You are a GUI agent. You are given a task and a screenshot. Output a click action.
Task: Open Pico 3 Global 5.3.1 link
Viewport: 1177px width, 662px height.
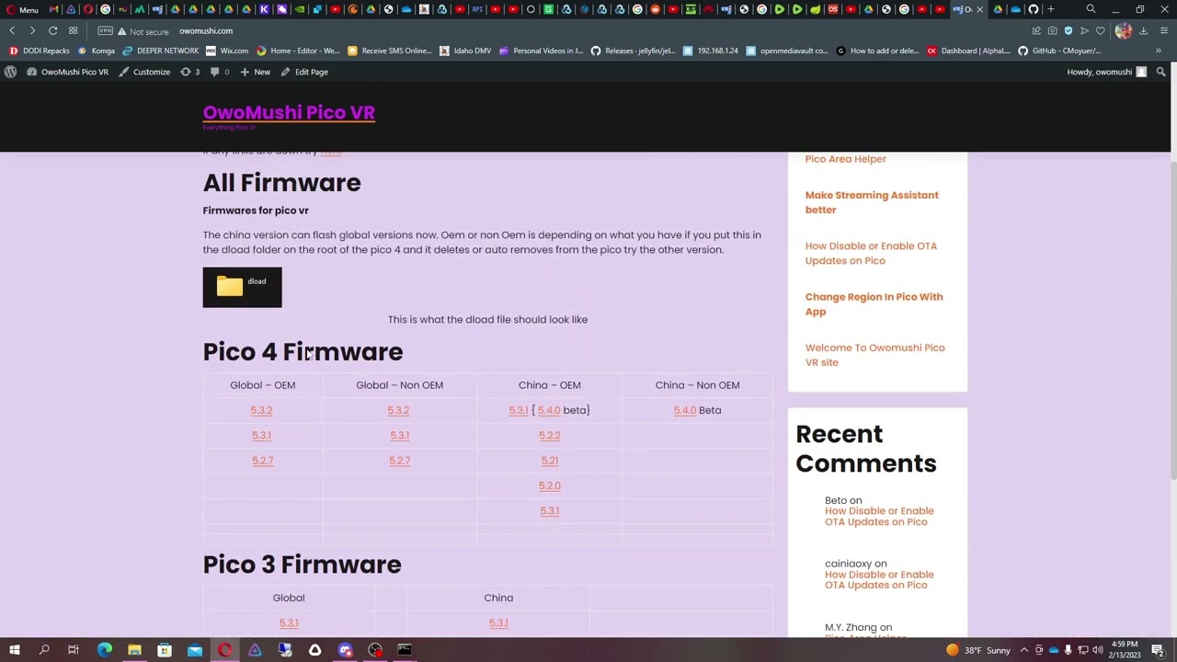[289, 622]
